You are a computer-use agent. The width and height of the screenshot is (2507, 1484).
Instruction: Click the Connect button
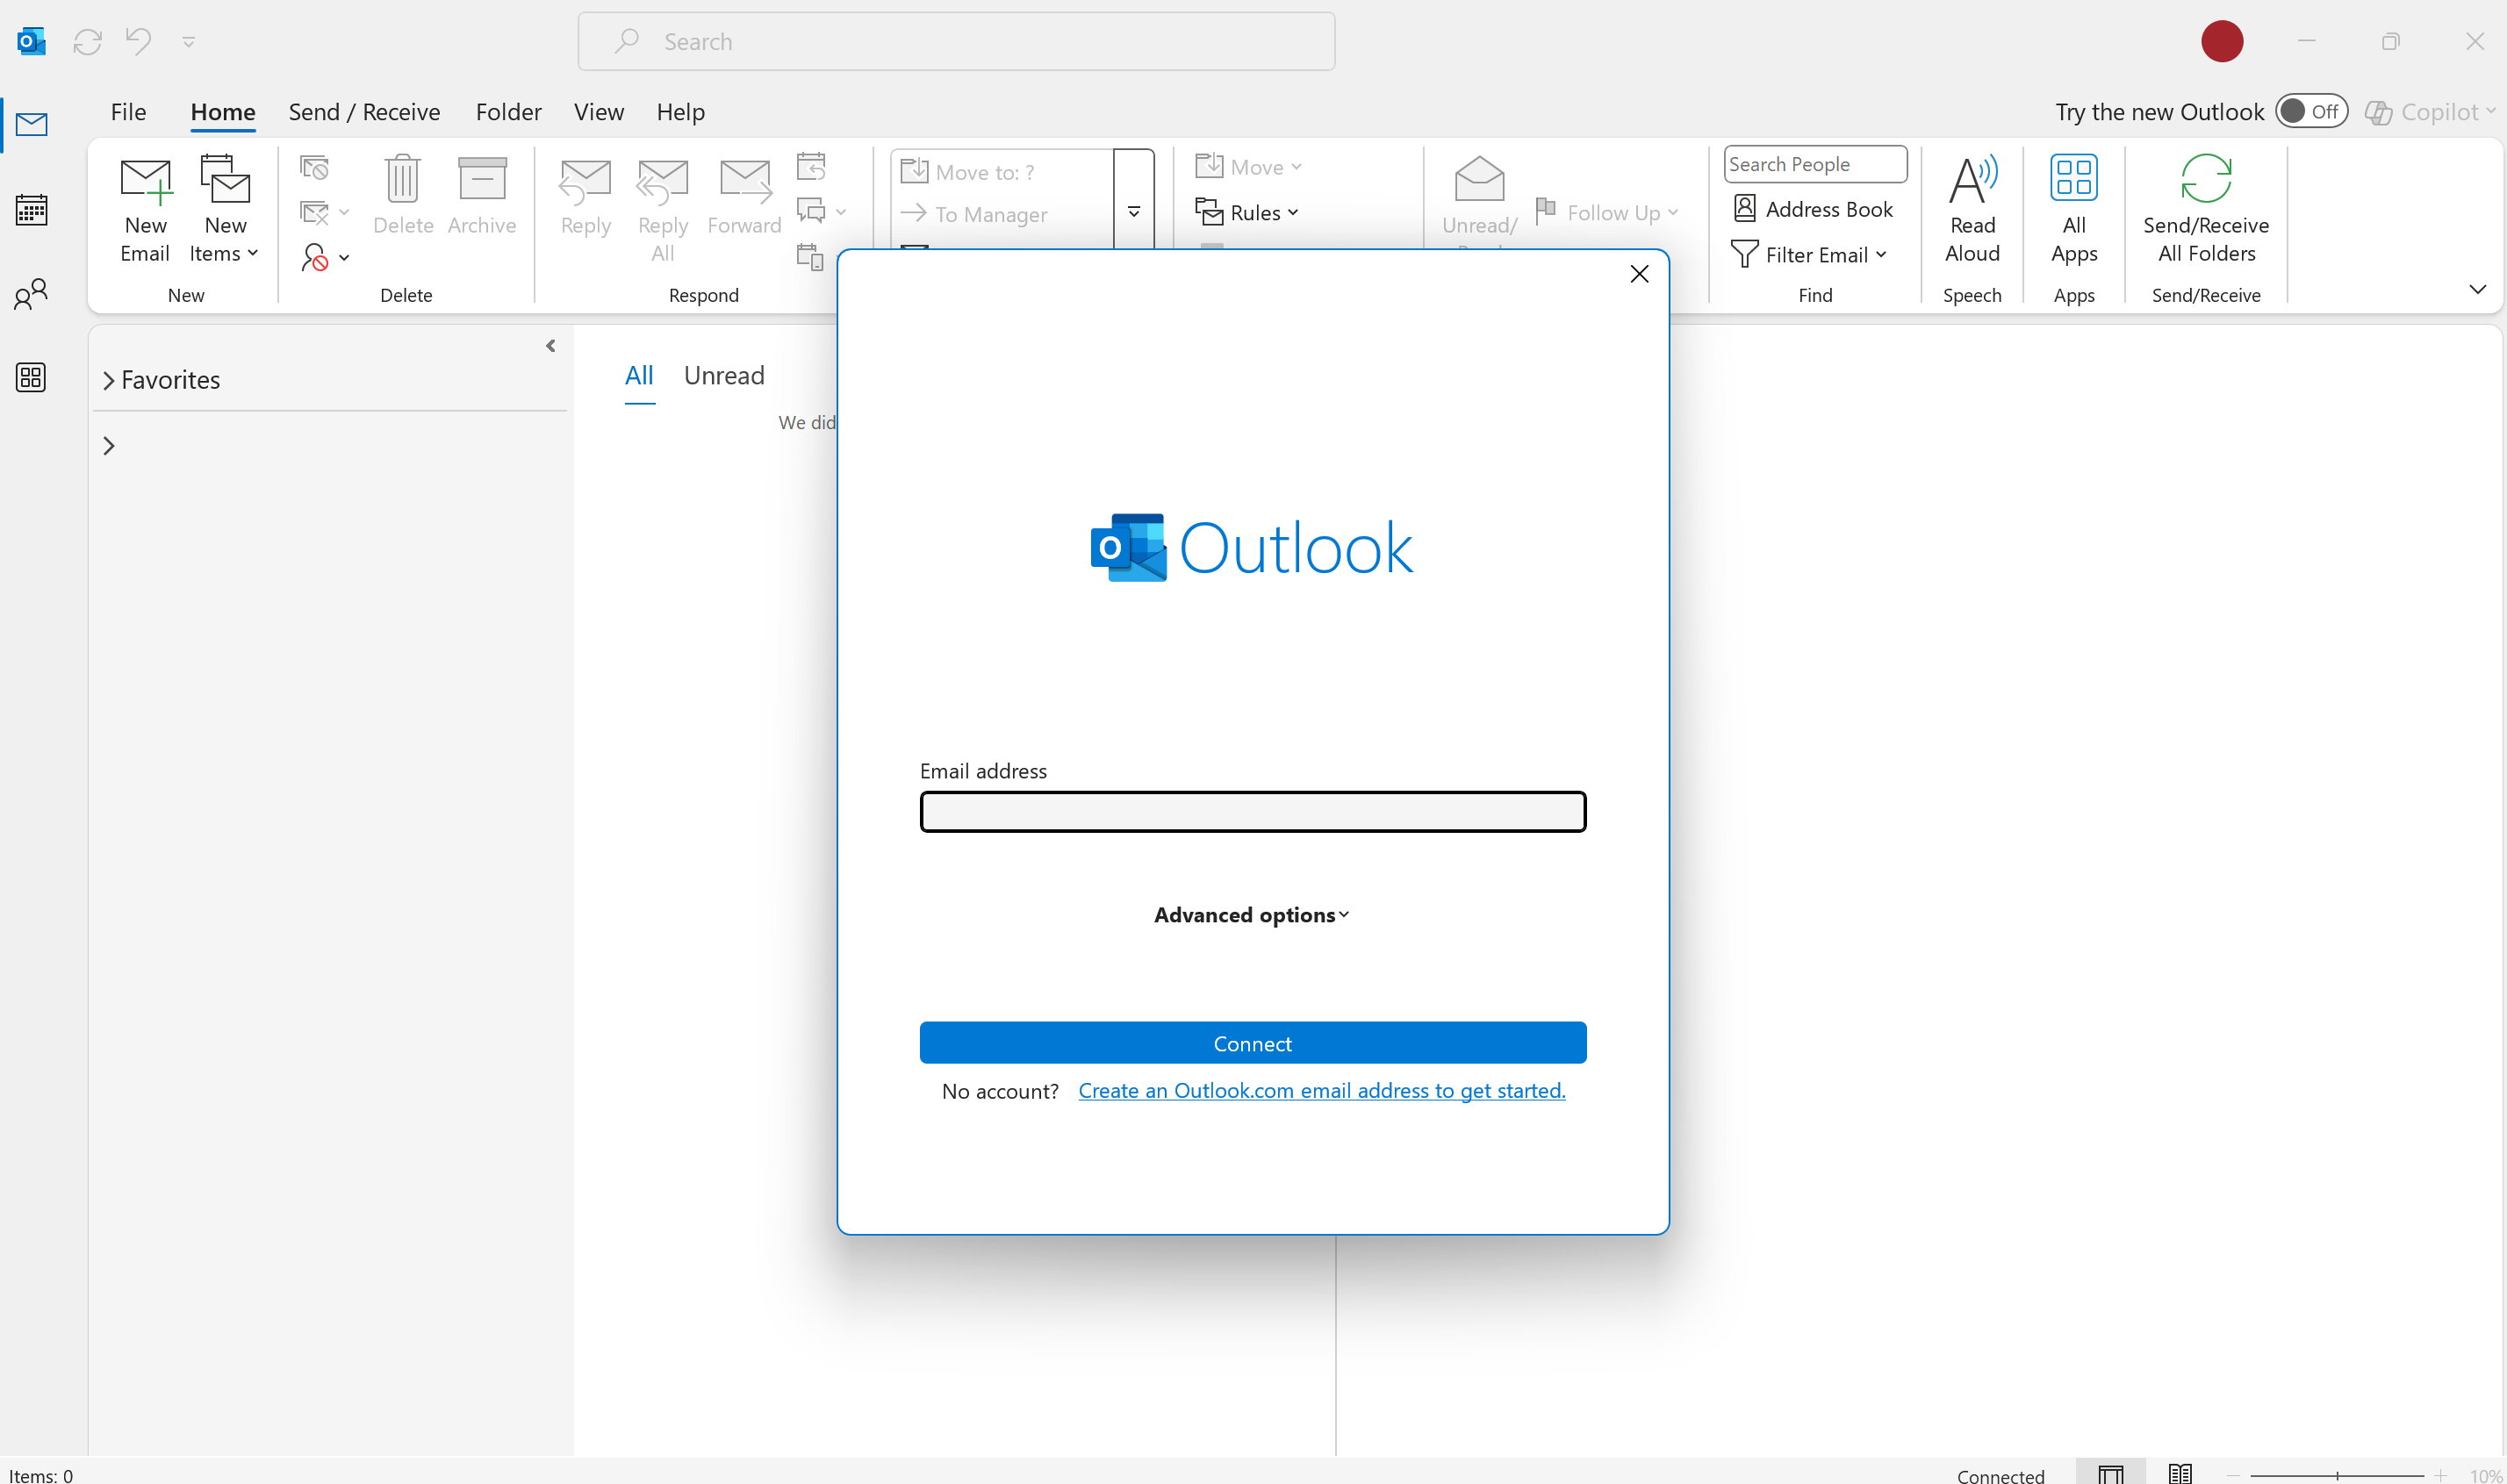(1252, 1043)
